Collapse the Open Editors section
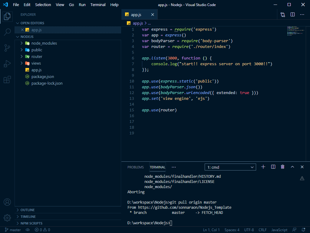The width and height of the screenshot is (310, 233). pyautogui.click(x=68, y=23)
